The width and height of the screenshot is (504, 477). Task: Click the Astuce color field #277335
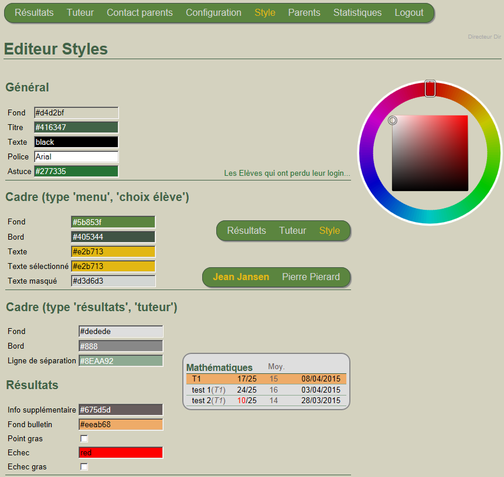76,171
